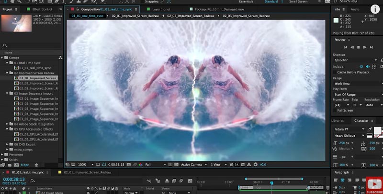Jump to last frame in Preview
Image resolution: width=383 pixels, height=194 pixels.
372,47
